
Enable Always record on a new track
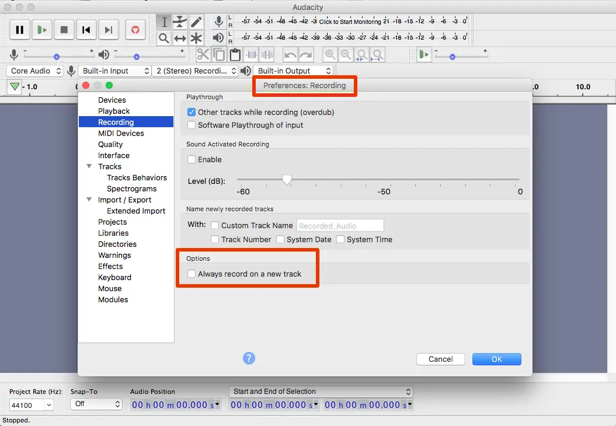191,274
